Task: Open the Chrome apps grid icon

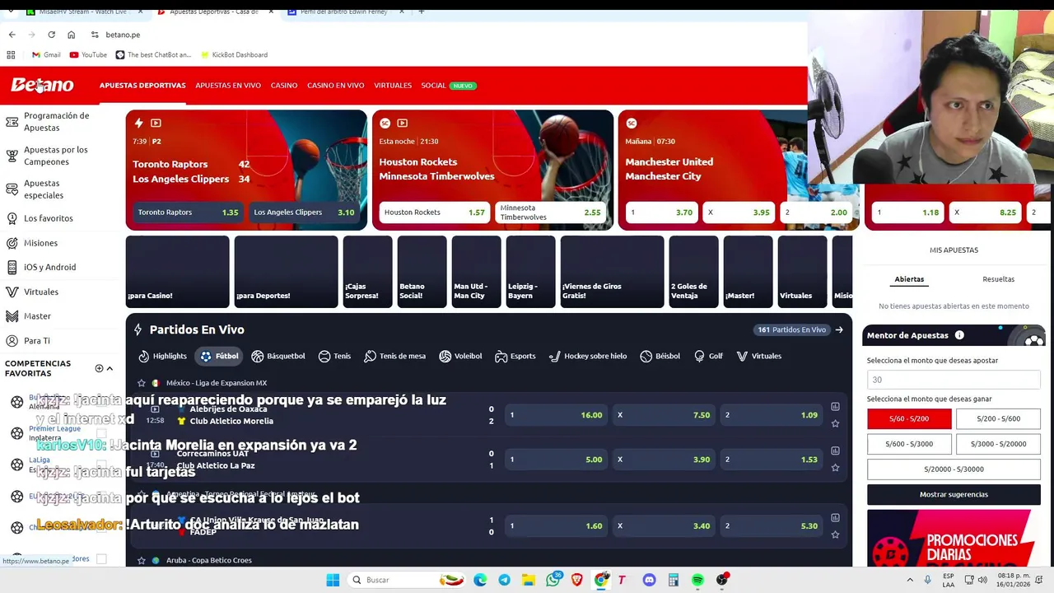Action: (11, 54)
